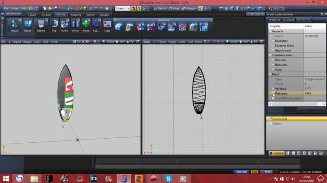Open the Edit menu
327x183 pixels.
point(24,8)
